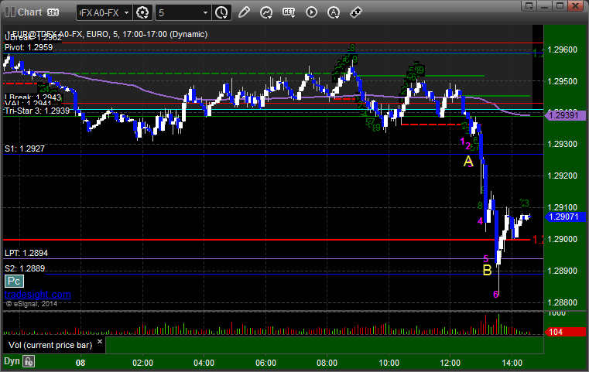The image size is (589, 372).
Task: Open the window options menu button
Action: tap(529, 5)
